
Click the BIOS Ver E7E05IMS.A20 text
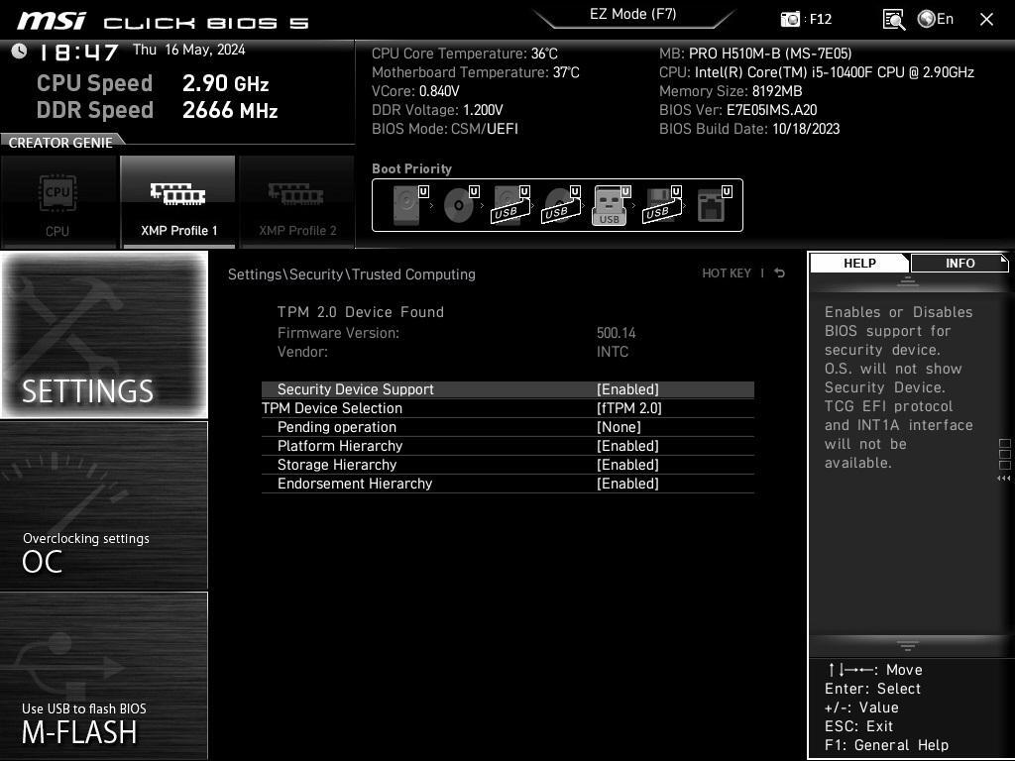(737, 110)
